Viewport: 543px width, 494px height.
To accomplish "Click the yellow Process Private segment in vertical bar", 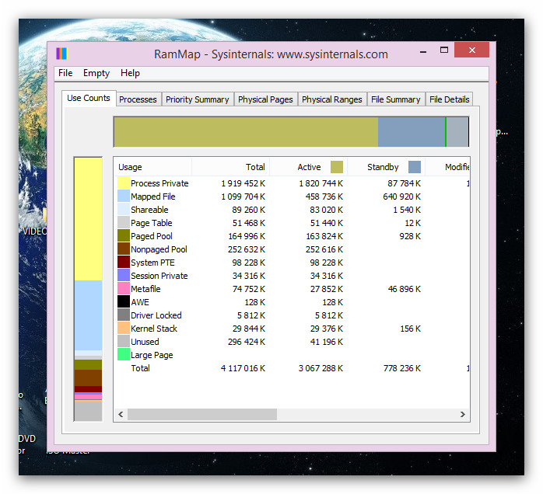I will point(89,219).
